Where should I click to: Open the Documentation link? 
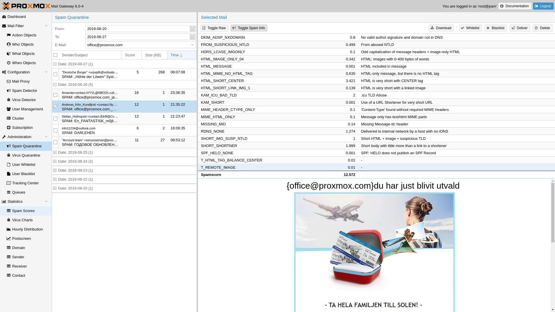pos(515,6)
